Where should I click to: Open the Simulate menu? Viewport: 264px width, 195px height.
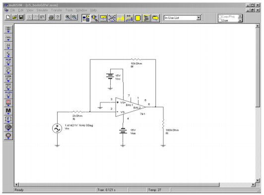[x=42, y=10]
